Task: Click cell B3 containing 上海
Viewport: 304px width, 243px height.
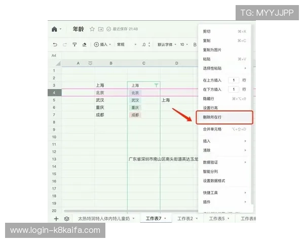Action: pos(111,85)
